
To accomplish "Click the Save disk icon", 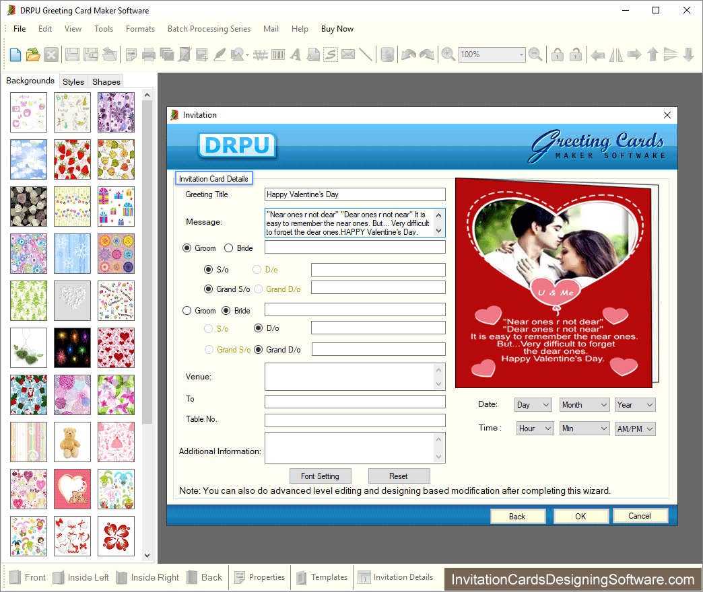I will [x=72, y=54].
